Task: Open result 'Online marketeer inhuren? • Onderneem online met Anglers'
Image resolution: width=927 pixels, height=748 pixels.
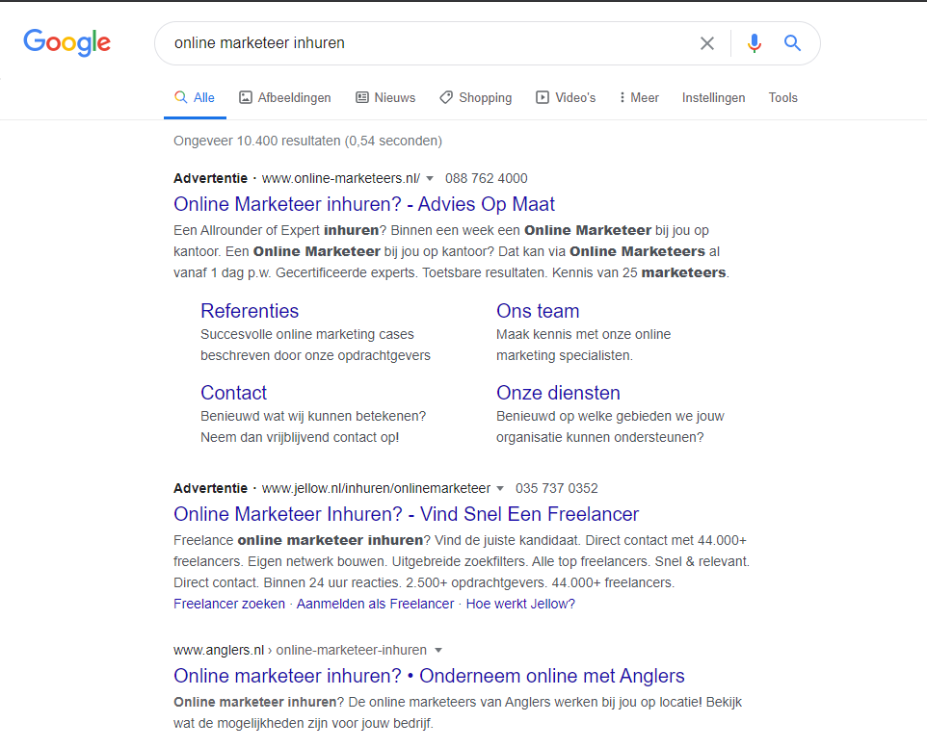Action: pyautogui.click(x=429, y=676)
